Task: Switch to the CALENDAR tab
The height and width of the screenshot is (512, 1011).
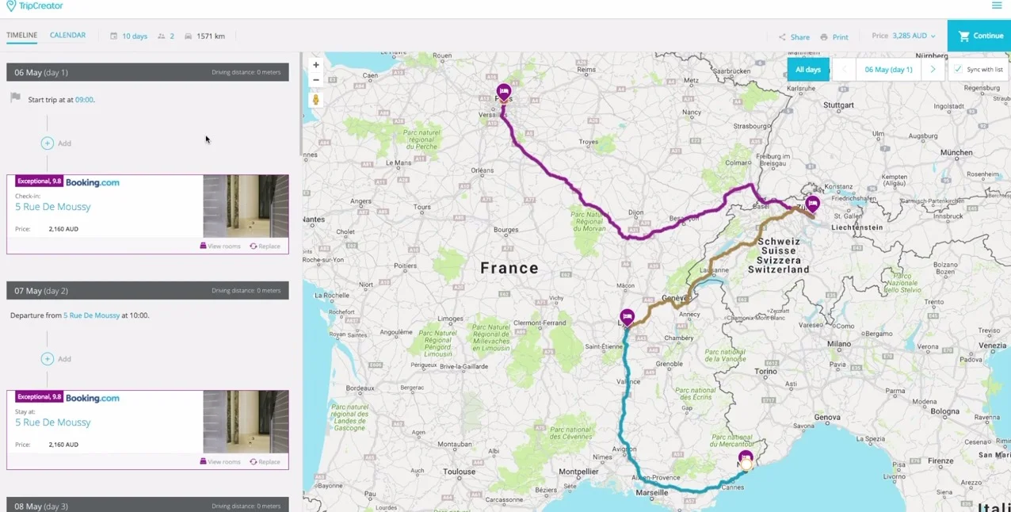Action: tap(67, 36)
